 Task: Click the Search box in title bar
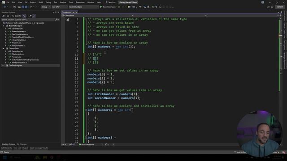tap(111, 2)
